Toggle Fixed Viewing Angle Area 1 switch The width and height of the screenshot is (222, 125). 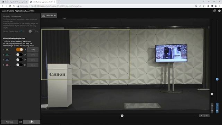pyautogui.click(x=19, y=50)
